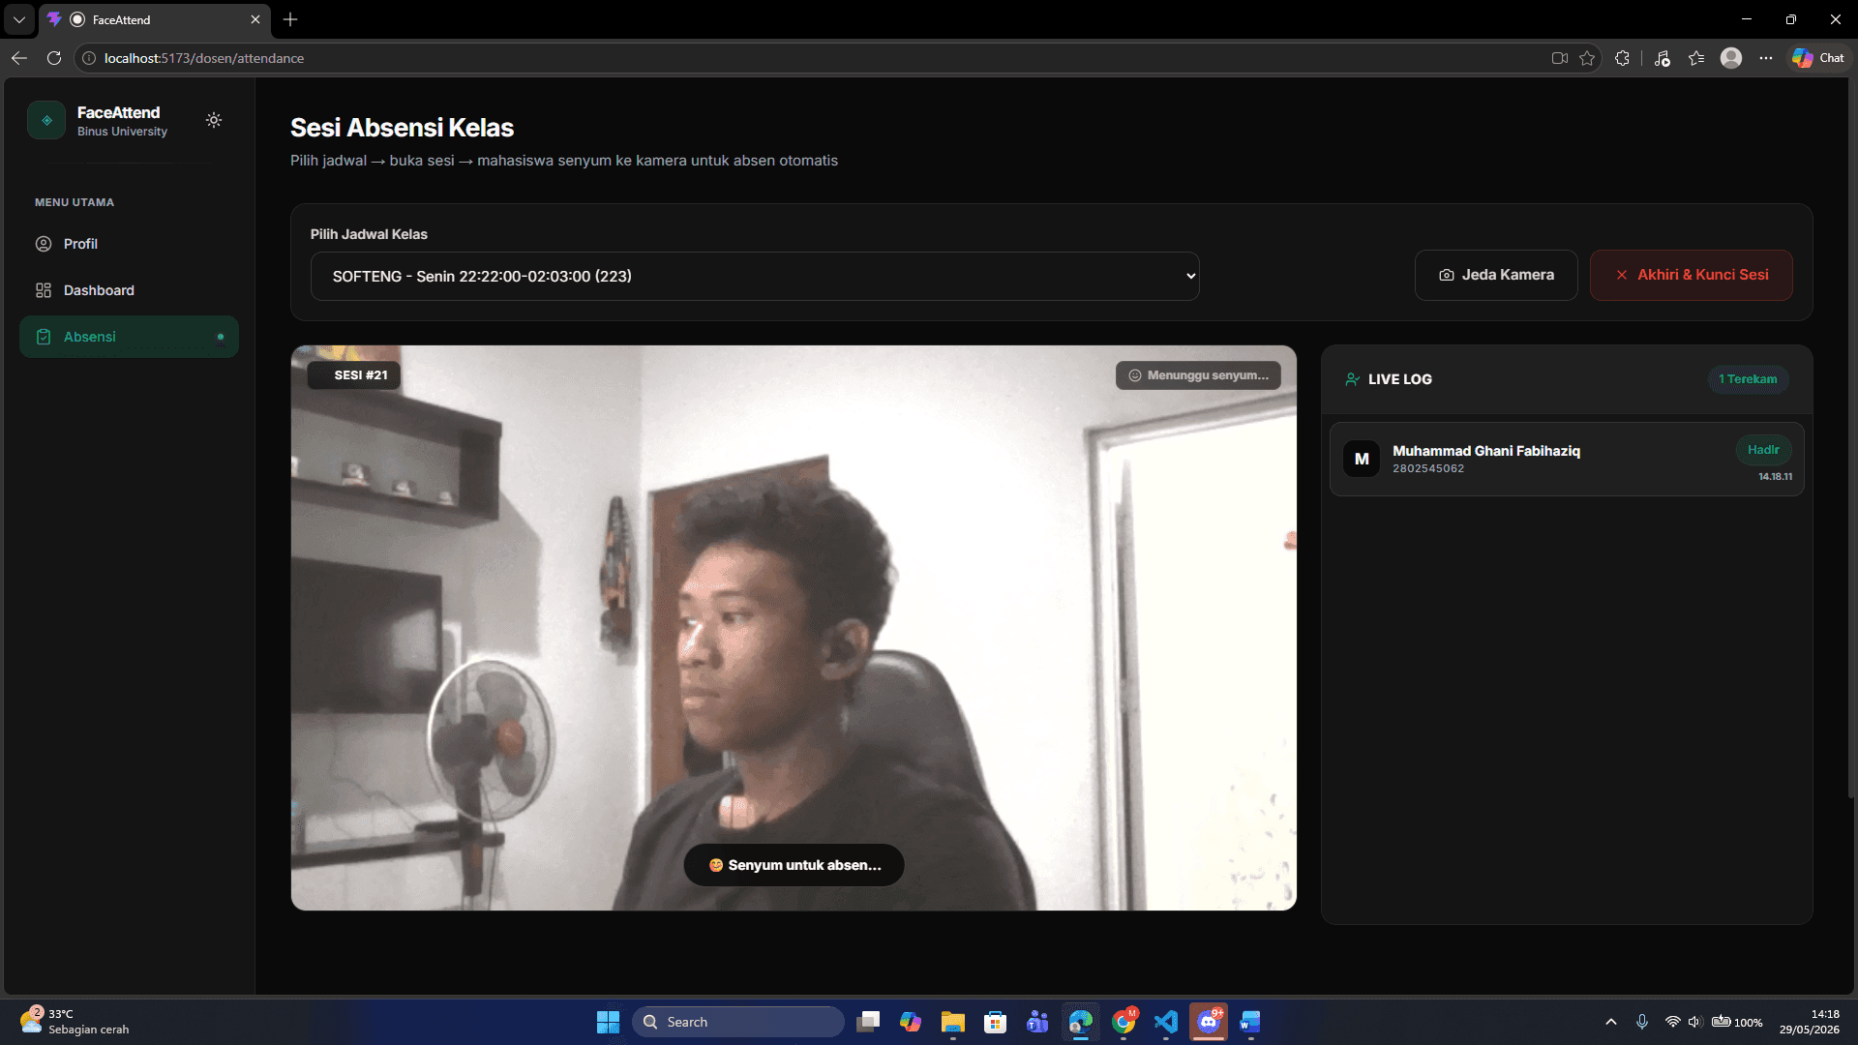Click the camera permission icon in address bar
The image size is (1858, 1045).
click(x=1560, y=58)
